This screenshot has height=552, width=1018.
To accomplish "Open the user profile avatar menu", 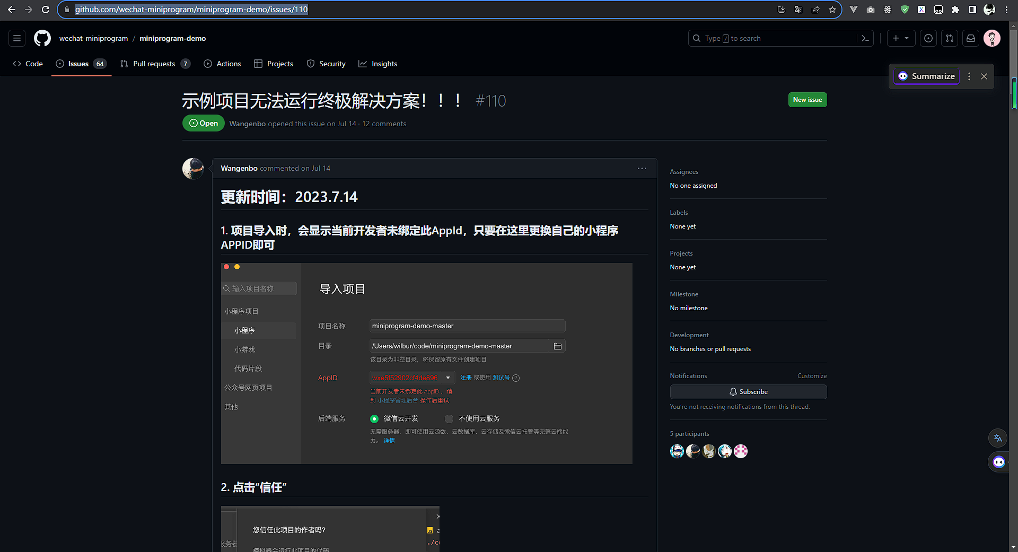I will coord(992,38).
